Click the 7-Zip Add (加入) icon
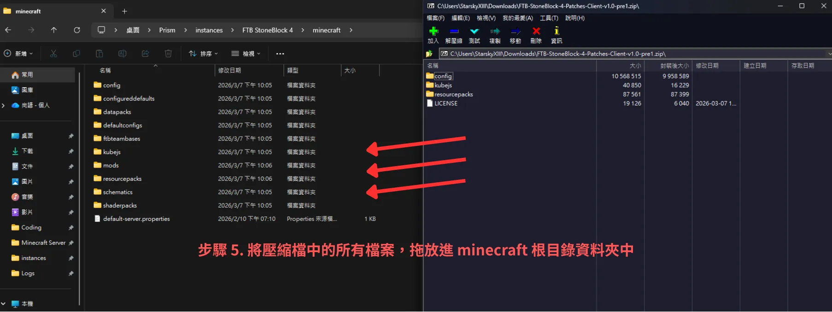832x312 pixels. tap(433, 32)
